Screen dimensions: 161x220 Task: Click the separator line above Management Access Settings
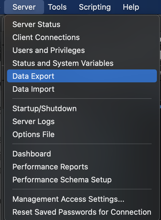point(82,189)
